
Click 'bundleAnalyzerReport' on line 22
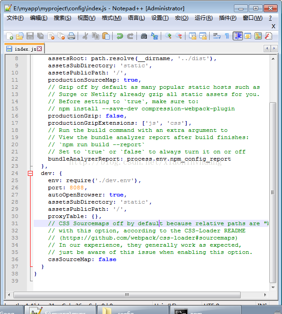84,159
